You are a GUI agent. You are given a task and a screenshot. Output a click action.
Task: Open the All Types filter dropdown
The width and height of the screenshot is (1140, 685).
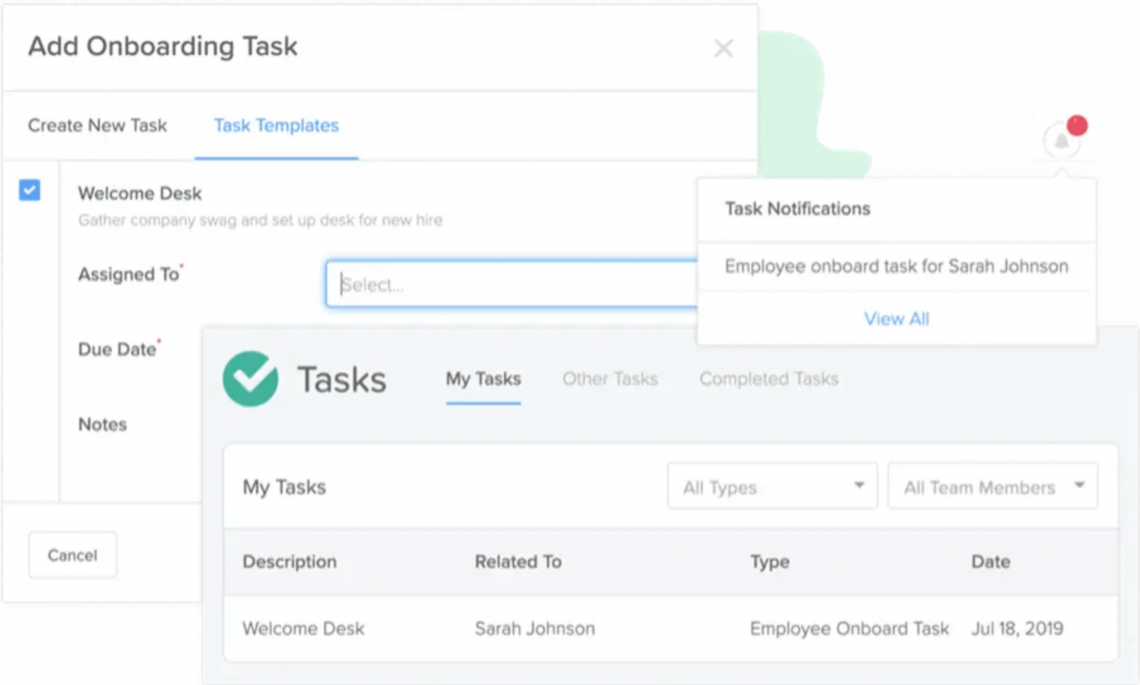tap(771, 485)
